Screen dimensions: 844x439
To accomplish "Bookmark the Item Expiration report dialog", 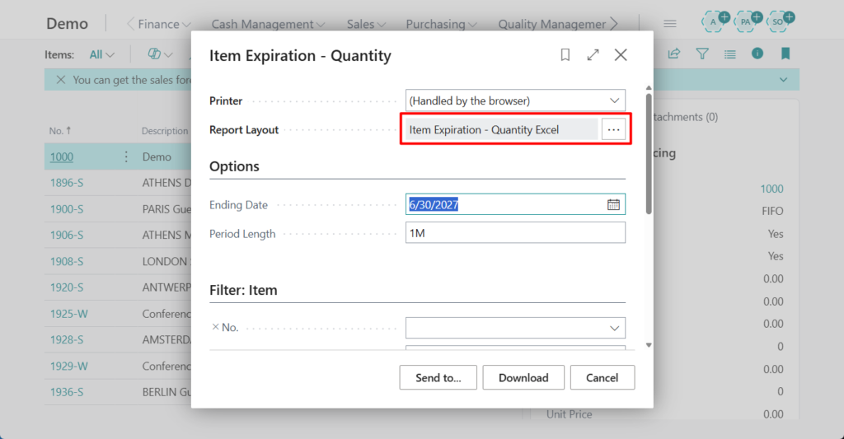I will [x=565, y=55].
